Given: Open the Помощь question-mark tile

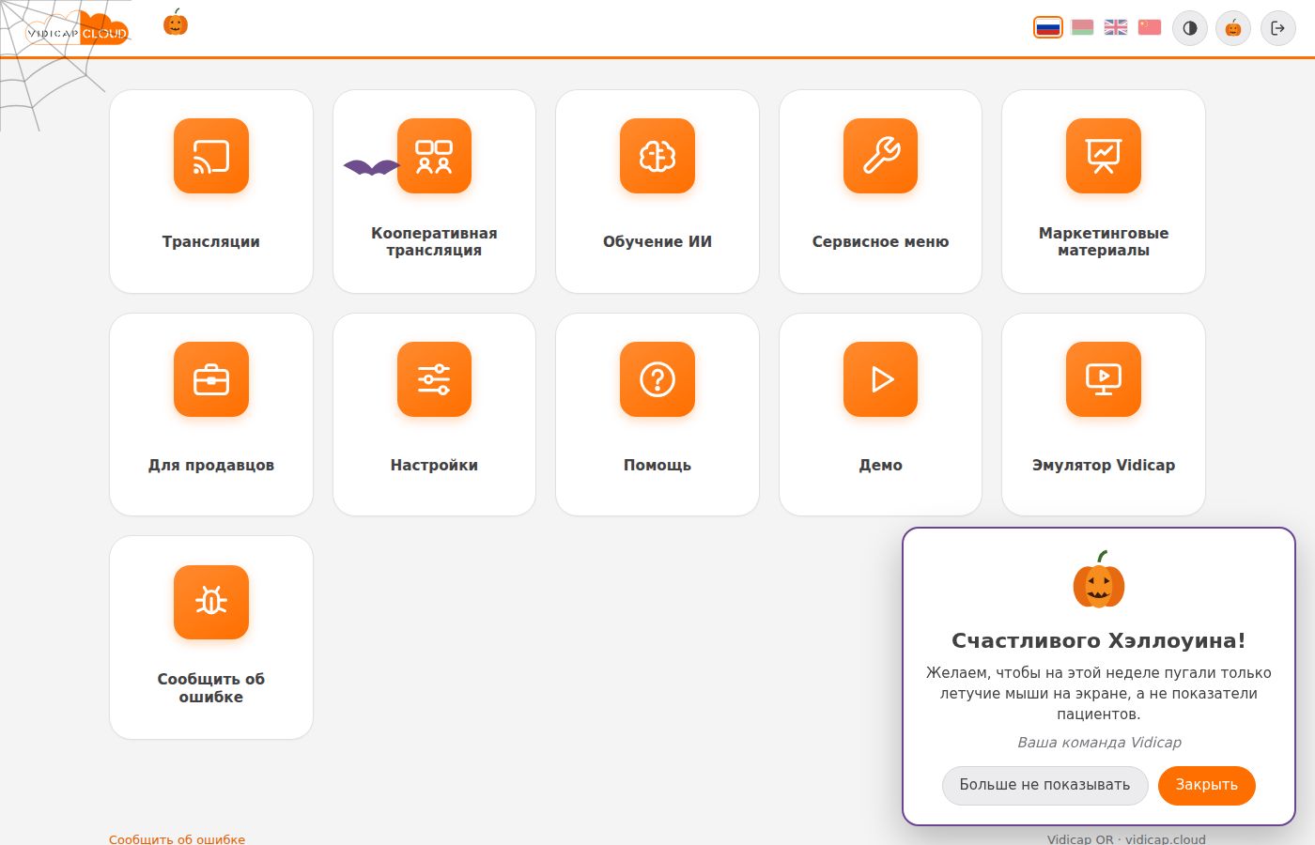Looking at the screenshot, I should click(x=657, y=414).
